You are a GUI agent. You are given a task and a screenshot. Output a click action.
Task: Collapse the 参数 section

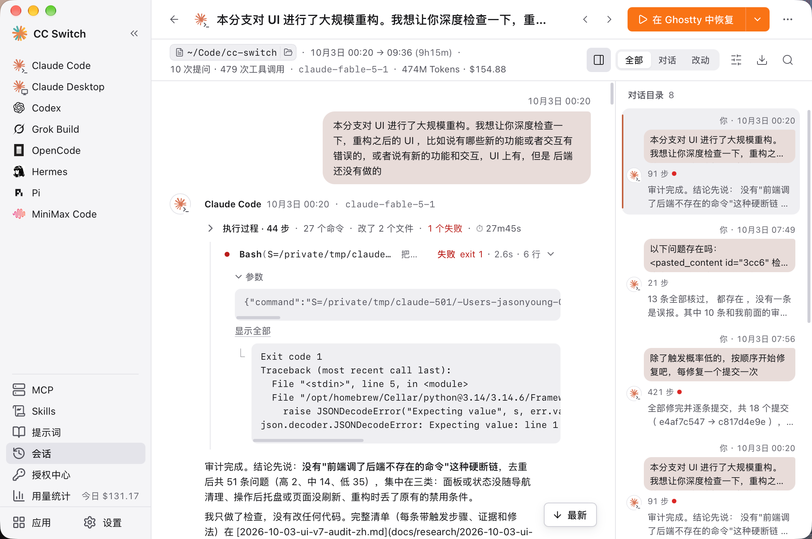249,277
